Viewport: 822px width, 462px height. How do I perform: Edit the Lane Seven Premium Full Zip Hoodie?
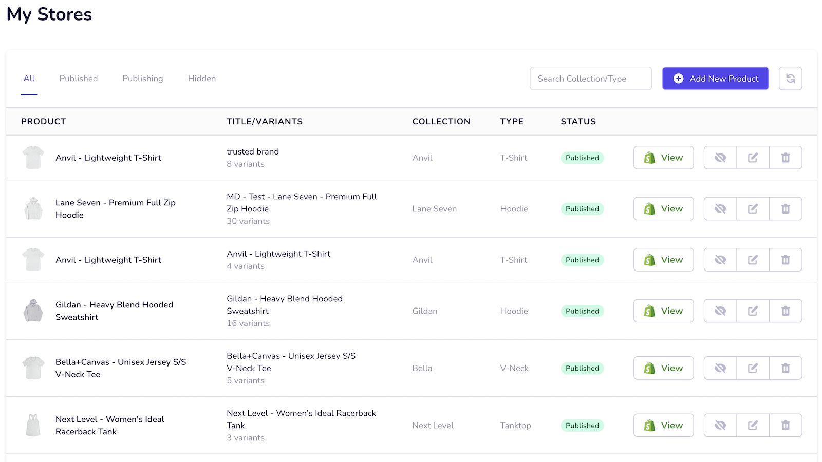753,208
